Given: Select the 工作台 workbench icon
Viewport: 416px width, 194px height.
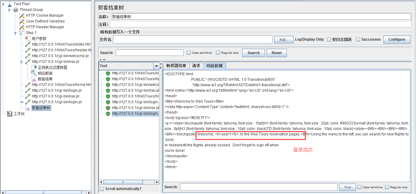Looking at the screenshot, I should [9, 114].
